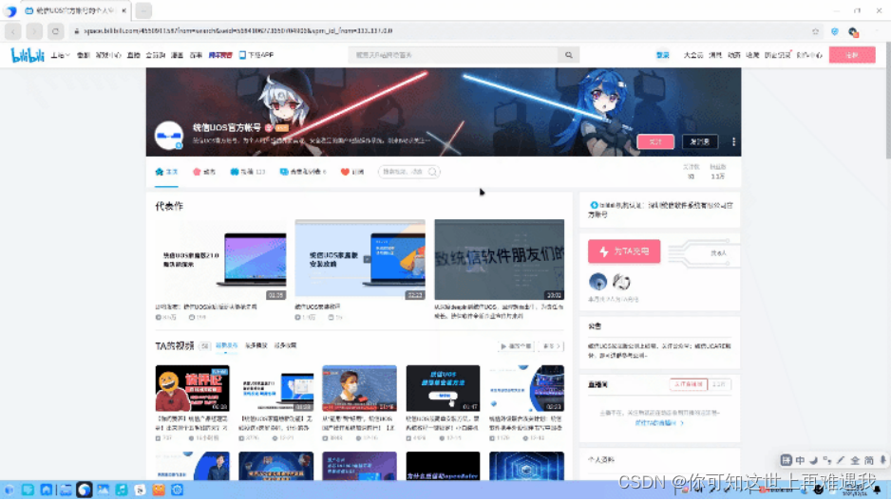
Task: Switch to the 投稿 tab
Action: (x=248, y=172)
